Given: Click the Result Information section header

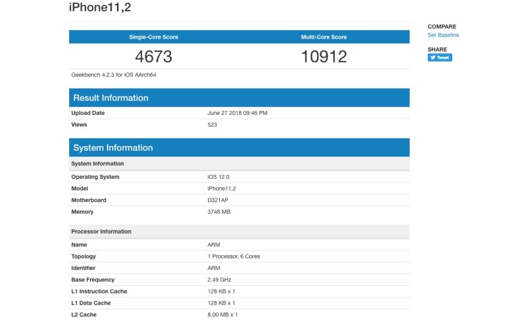Looking at the screenshot, I should click(239, 98).
